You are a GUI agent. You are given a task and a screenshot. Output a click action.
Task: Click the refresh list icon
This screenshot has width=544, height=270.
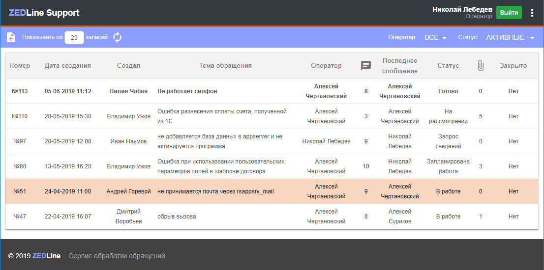(117, 37)
